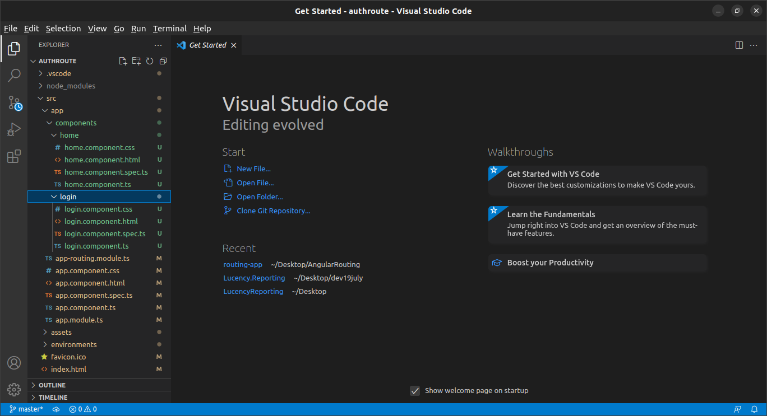Image resolution: width=767 pixels, height=416 pixels.
Task: Click the New Folder icon in Explorer header
Action: [x=136, y=61]
